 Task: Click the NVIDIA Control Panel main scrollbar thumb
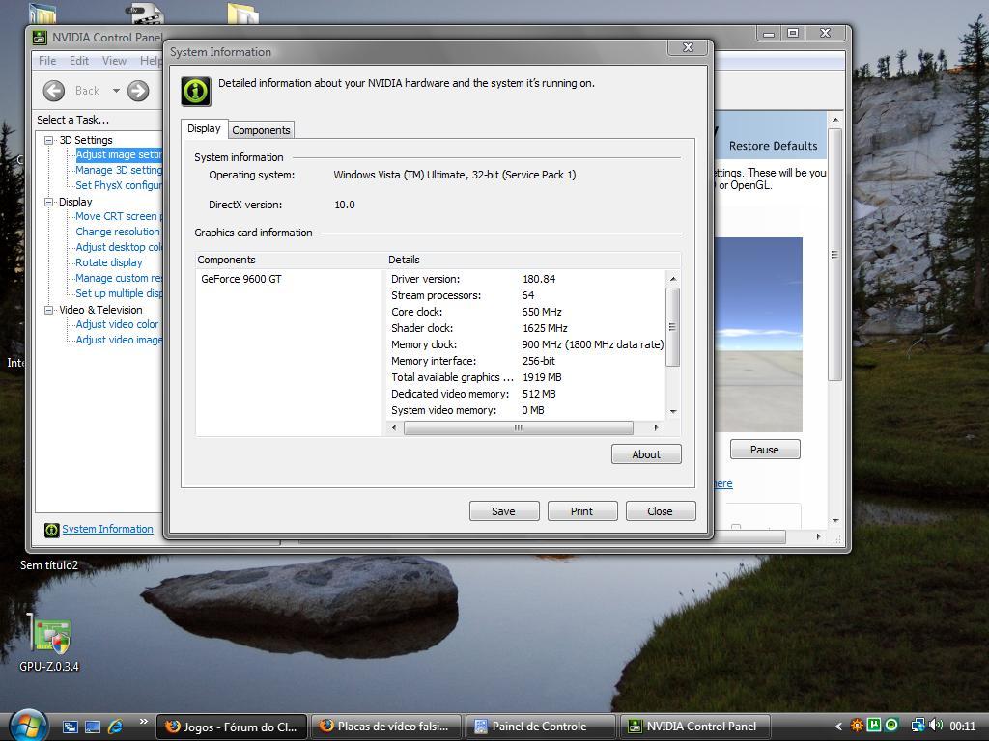(x=834, y=255)
